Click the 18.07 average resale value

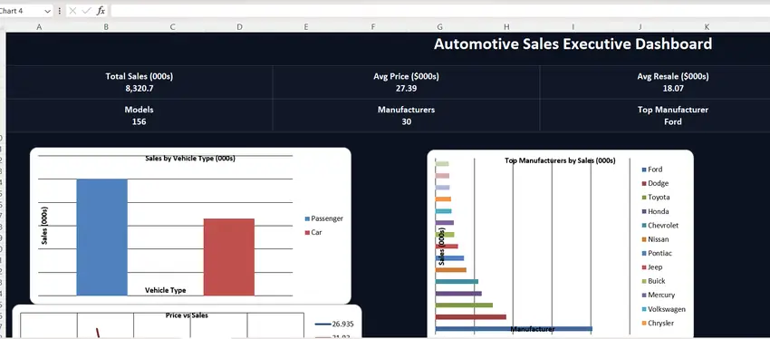(x=673, y=89)
